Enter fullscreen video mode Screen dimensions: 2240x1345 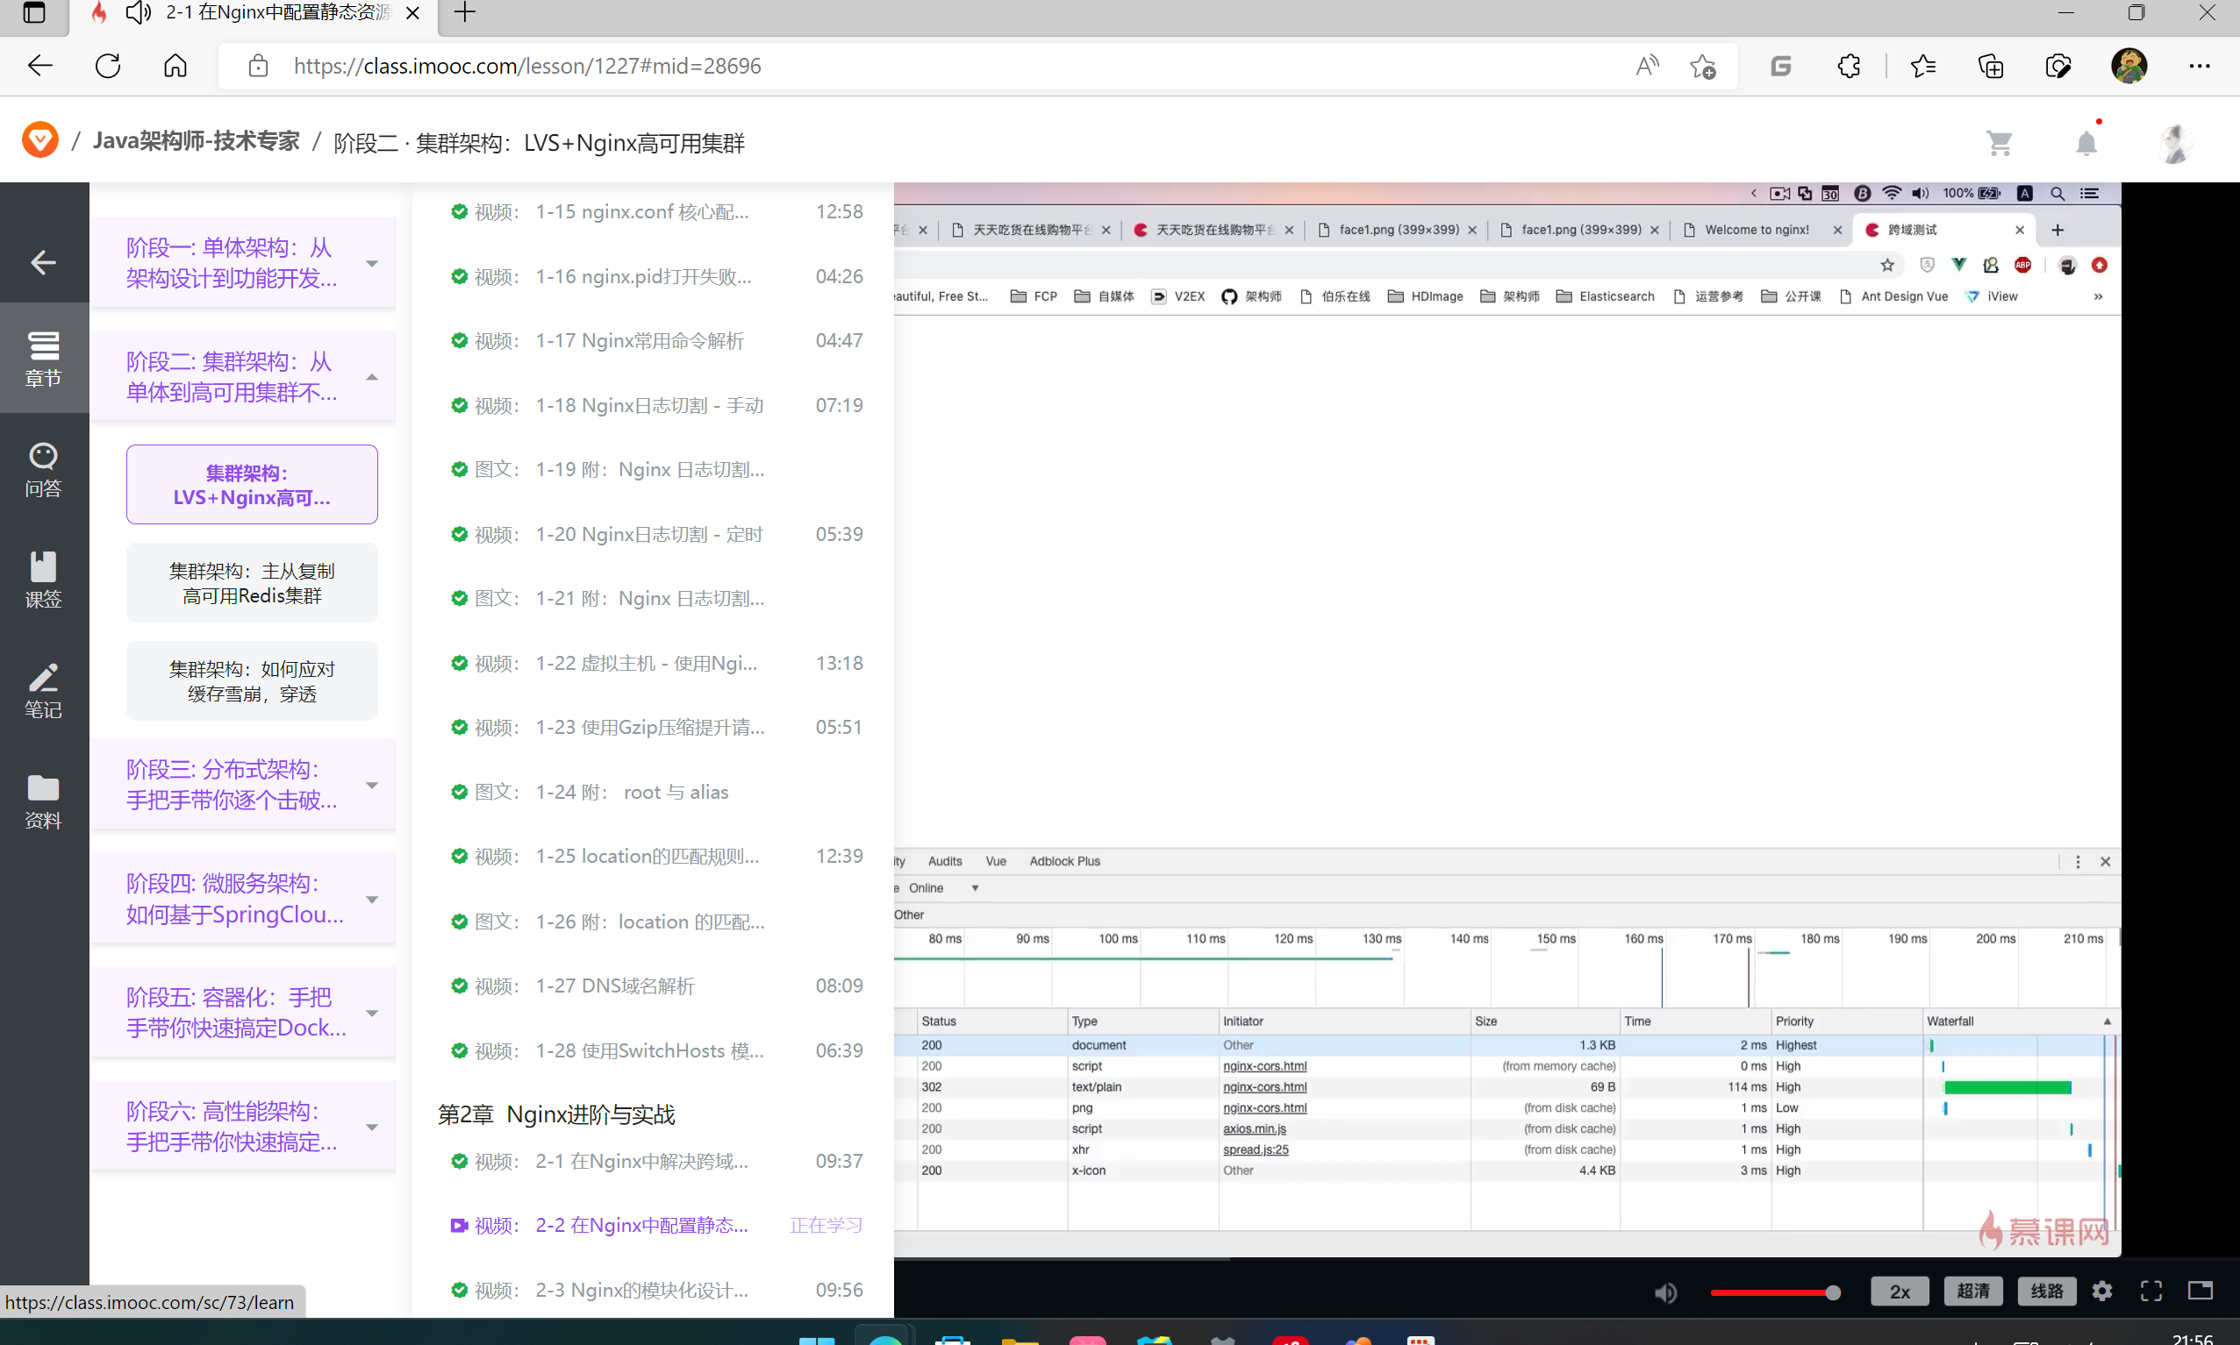(2151, 1291)
